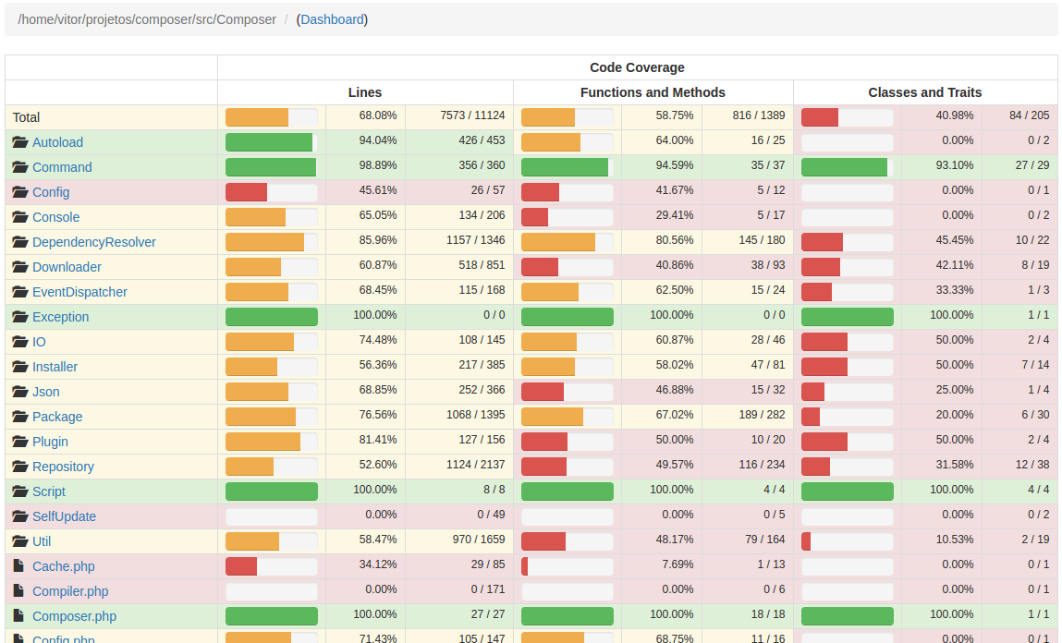Click the folder icon beside IO
The image size is (1062, 643).
(20, 342)
